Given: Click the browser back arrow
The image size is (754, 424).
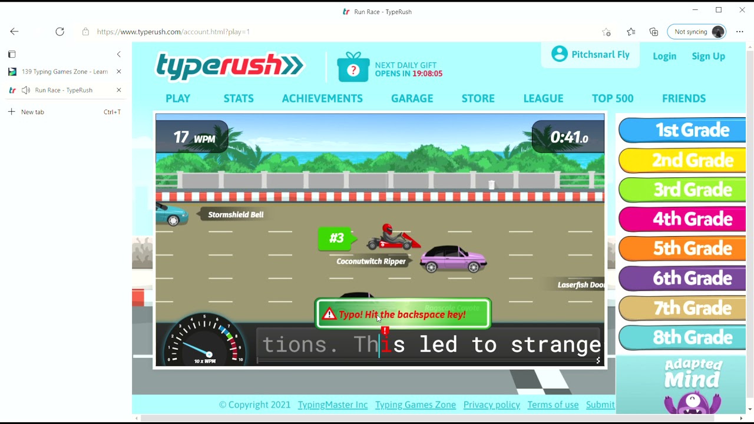Looking at the screenshot, I should (14, 32).
